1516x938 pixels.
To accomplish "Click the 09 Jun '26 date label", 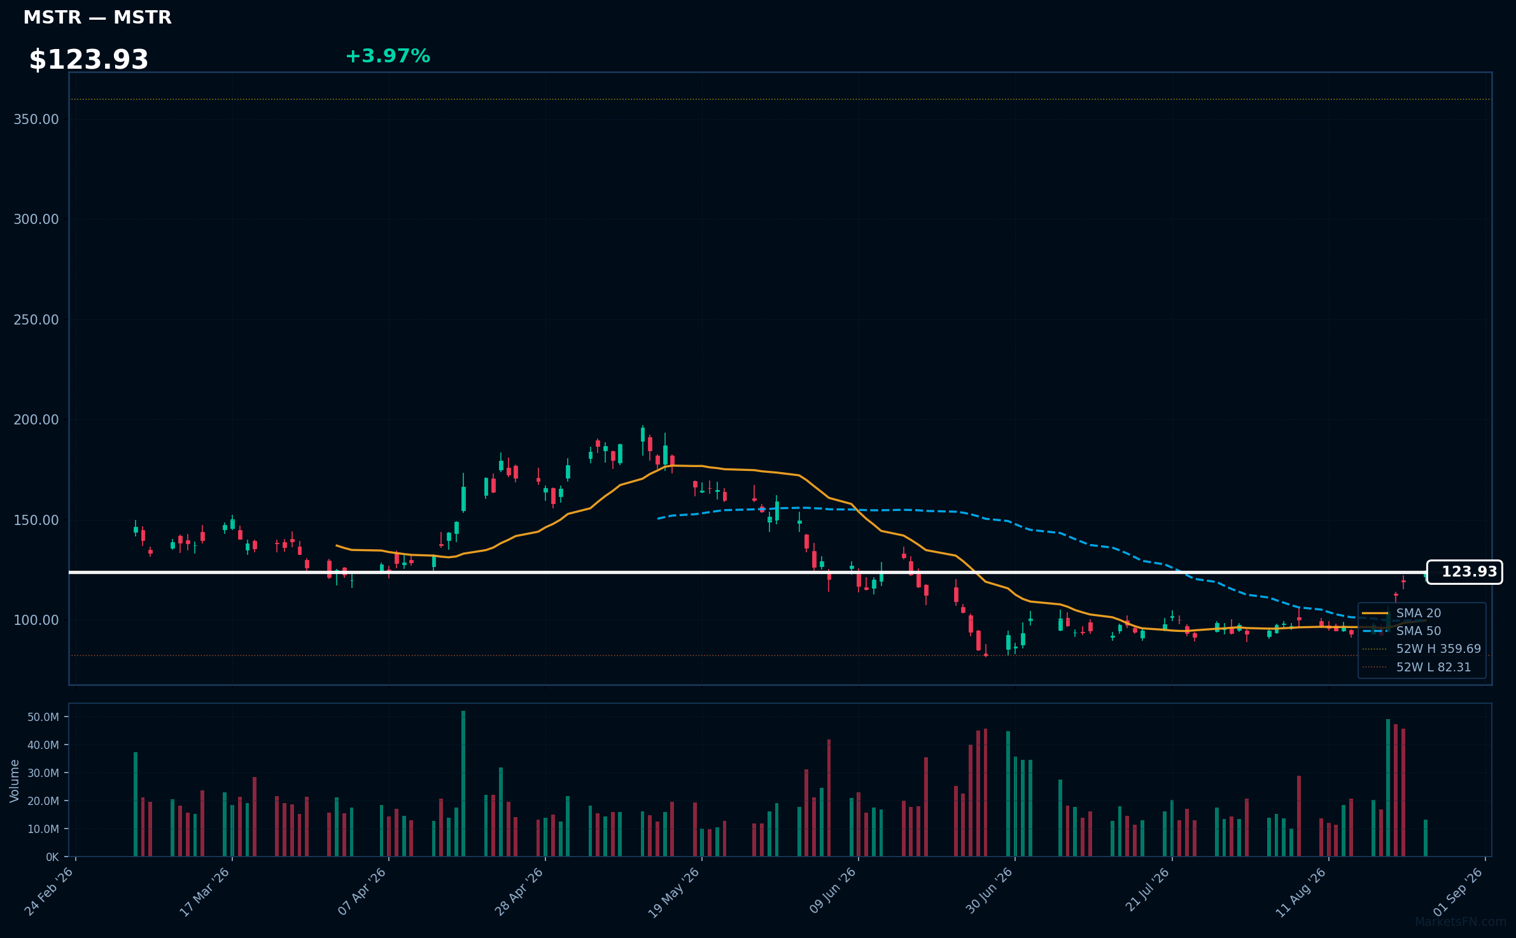I will pos(833,891).
